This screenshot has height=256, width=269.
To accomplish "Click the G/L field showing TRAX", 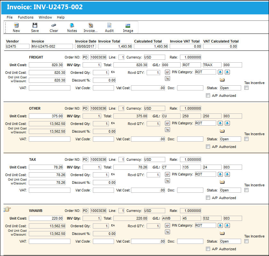I will tap(212, 65).
